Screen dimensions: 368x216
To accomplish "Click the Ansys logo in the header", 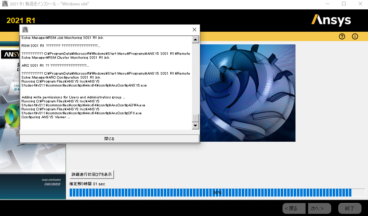I will click(x=331, y=20).
